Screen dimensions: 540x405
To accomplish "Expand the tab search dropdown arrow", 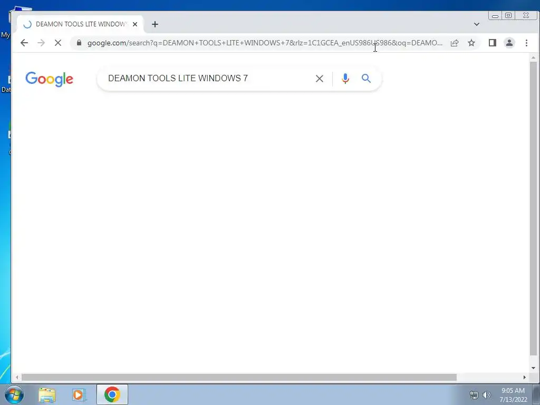I will (477, 24).
